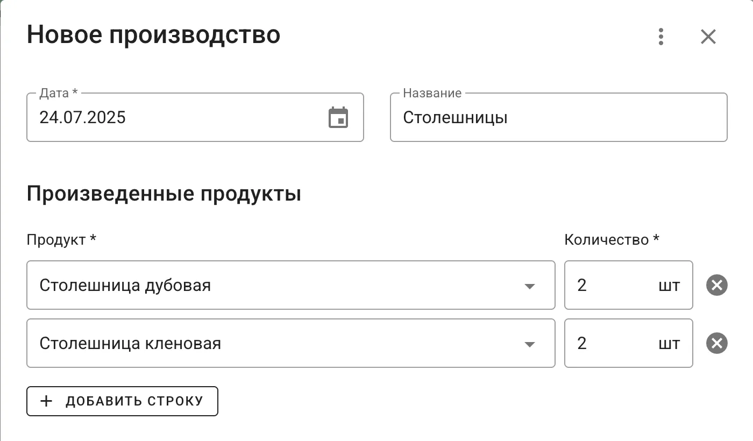Click the Произведенные продукты section heading

point(164,194)
